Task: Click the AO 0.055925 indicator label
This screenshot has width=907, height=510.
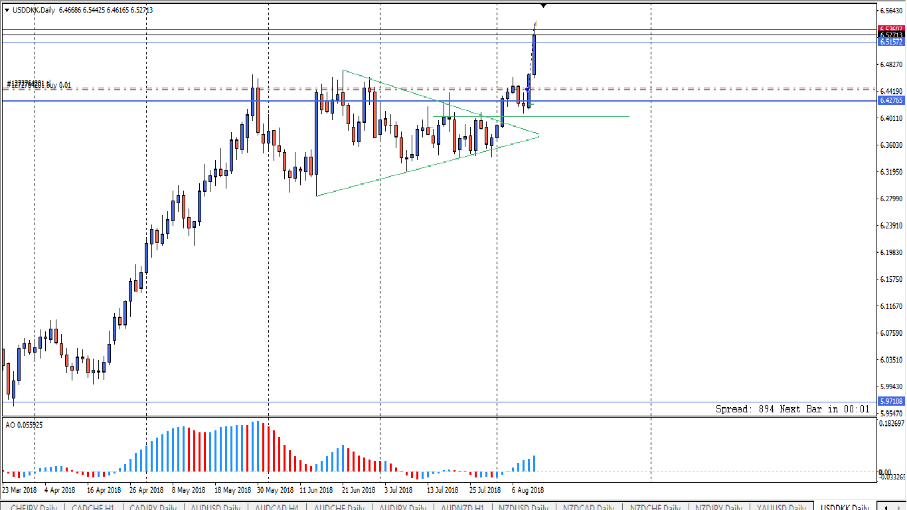Action: point(24,424)
